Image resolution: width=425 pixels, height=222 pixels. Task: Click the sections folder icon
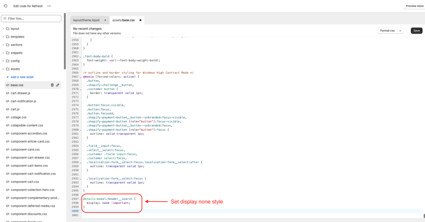7,45
